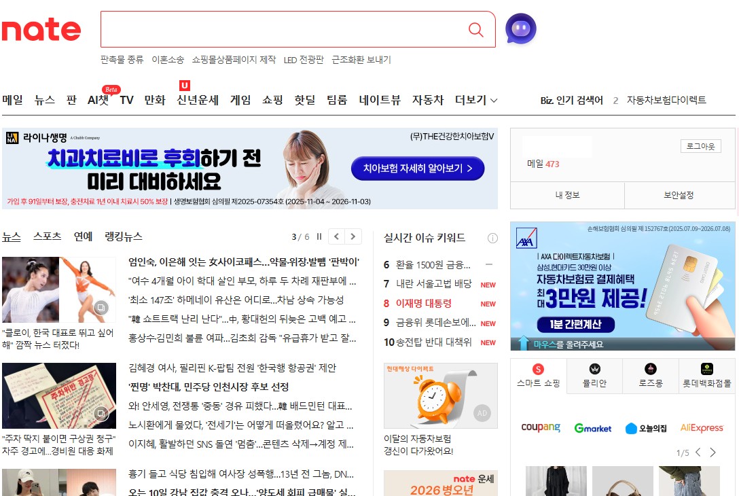Go to previous news page arrow
The width and height of the screenshot is (739, 496).
pos(336,236)
